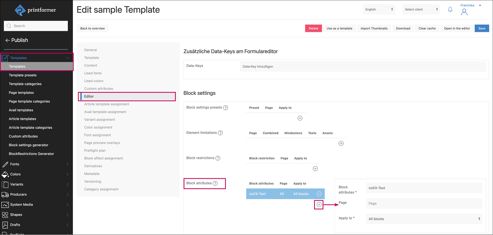Screen dimensions: 493x235
Task: Add an Element limitations row
Action: pyautogui.click(x=341, y=143)
